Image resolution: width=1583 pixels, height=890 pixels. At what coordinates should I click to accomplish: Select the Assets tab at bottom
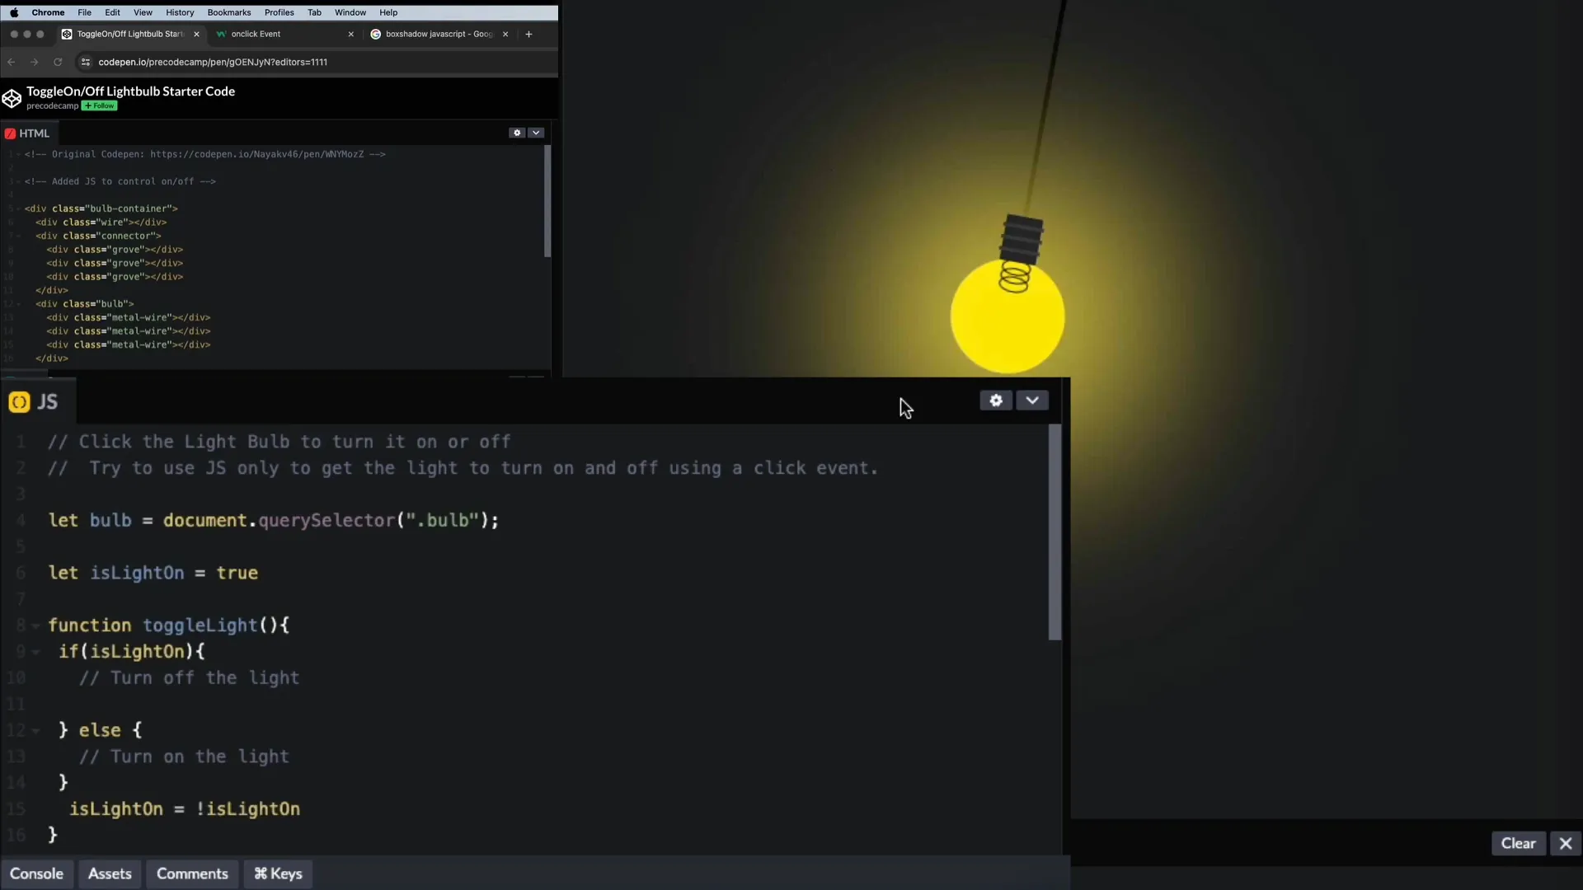[x=109, y=873]
